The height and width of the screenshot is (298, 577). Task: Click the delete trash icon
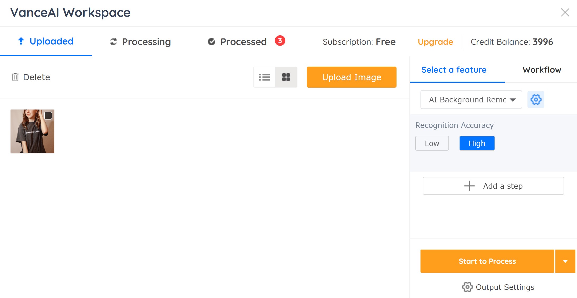click(15, 77)
